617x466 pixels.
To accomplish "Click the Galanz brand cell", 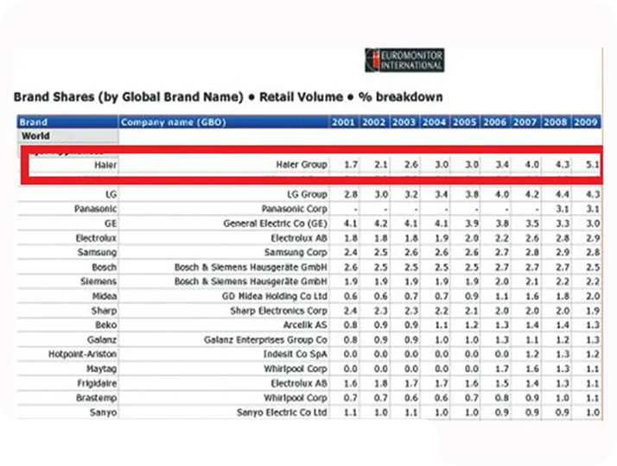I will click(x=102, y=339).
